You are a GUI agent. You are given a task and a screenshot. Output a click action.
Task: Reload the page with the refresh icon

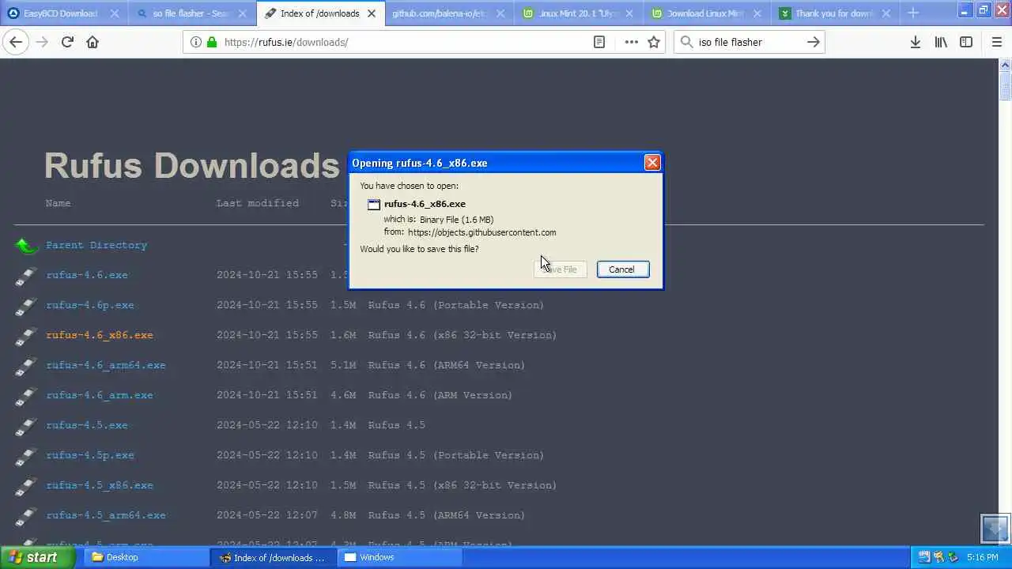point(67,42)
